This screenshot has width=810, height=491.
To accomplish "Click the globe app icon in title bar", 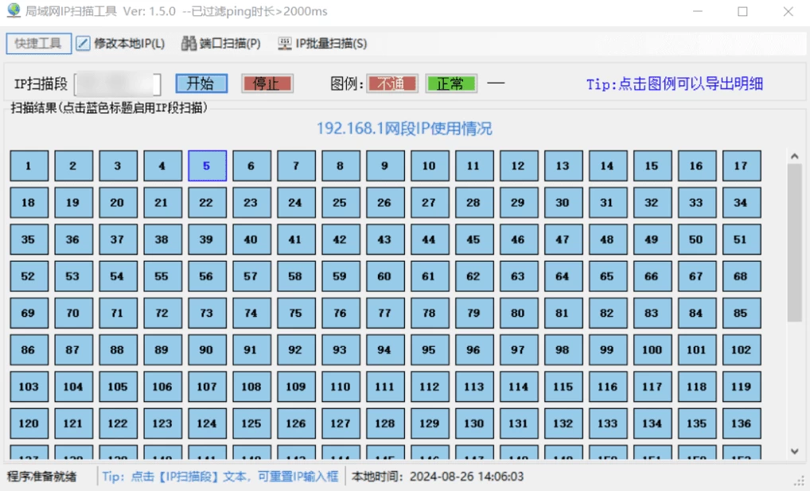I will (x=14, y=12).
